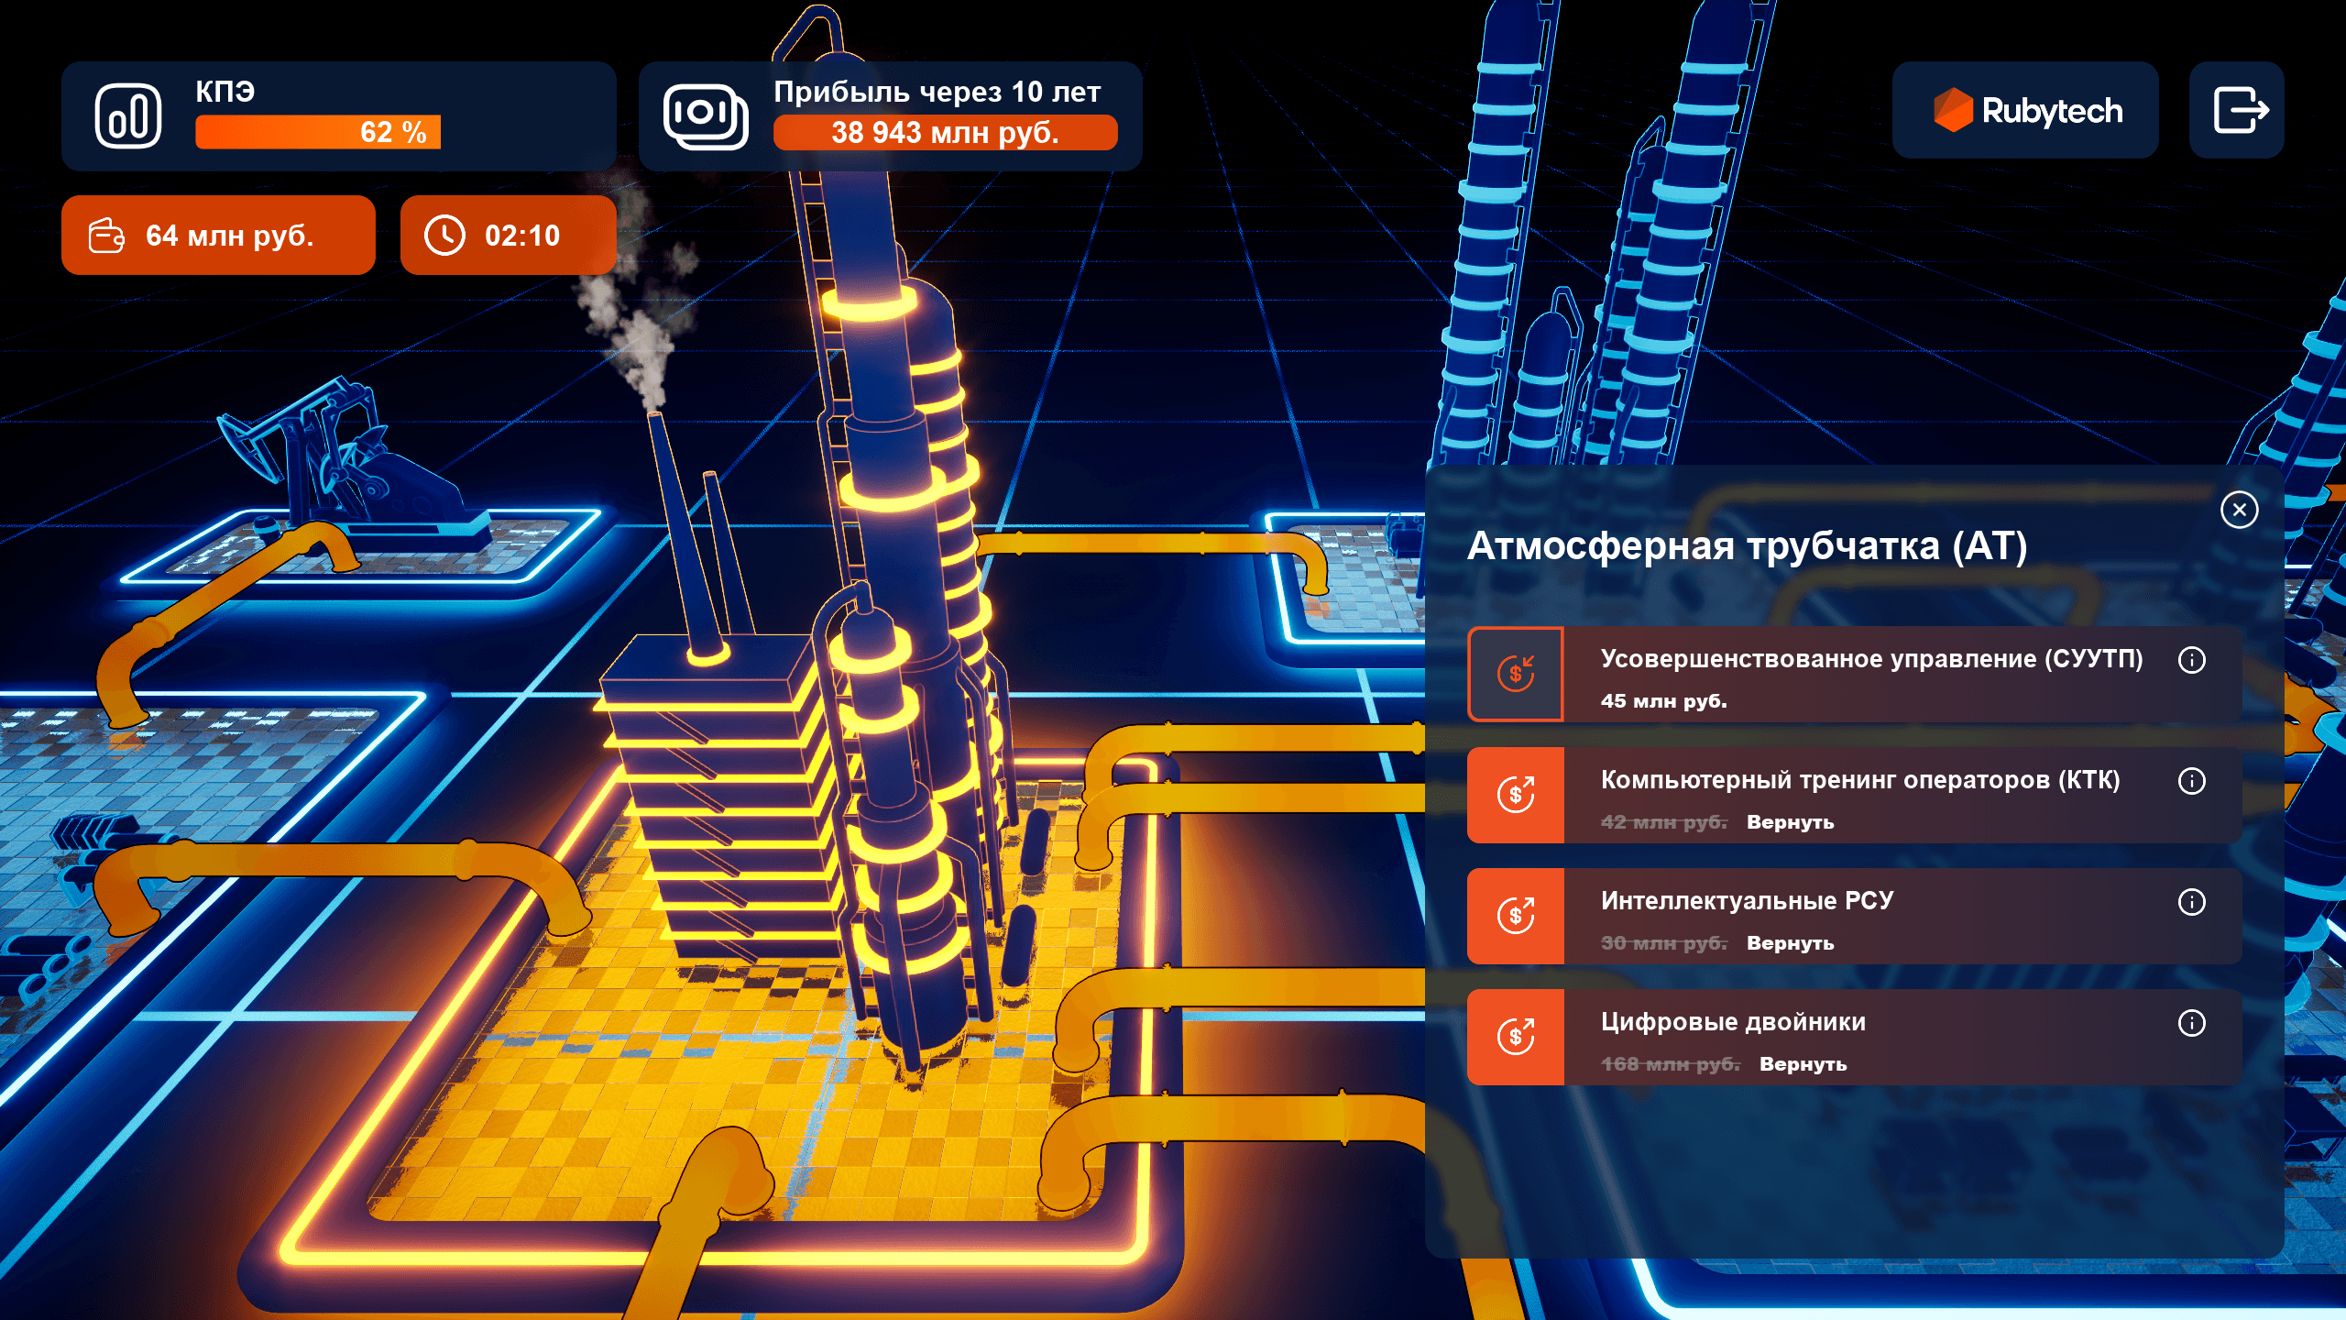The height and width of the screenshot is (1320, 2346).
Task: Click the profit coins icon
Action: click(x=705, y=116)
